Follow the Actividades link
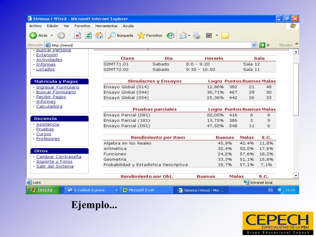 49,60
